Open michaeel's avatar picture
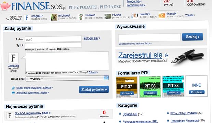The height and width of the screenshot is (123, 212). click(54, 17)
